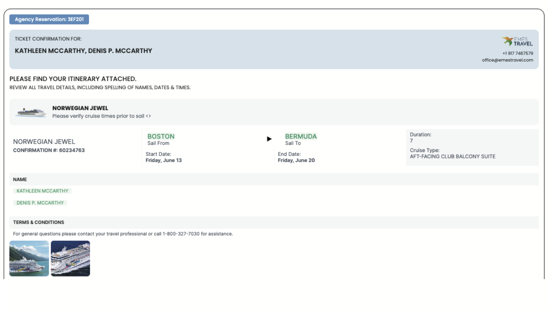Click the arrow between Boston and Bermuda
This screenshot has width=552, height=310.
pyautogui.click(x=269, y=139)
